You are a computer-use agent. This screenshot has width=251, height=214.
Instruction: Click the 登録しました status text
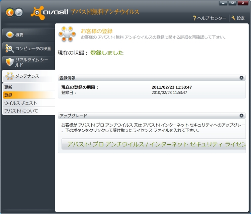(107, 53)
